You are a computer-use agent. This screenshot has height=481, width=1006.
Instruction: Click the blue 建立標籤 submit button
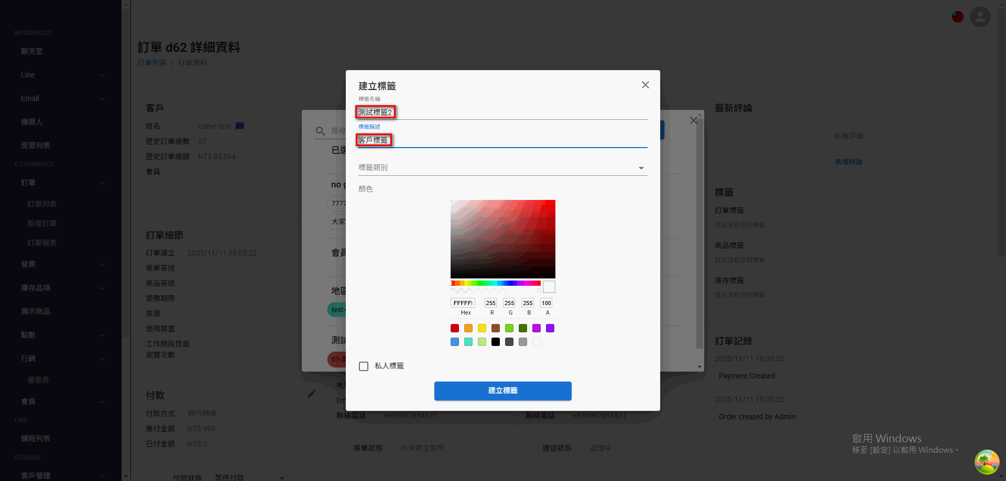[503, 391]
